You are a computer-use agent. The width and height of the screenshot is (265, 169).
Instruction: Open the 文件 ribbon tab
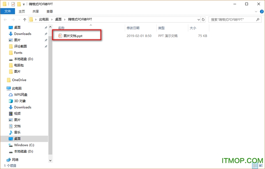(8, 11)
